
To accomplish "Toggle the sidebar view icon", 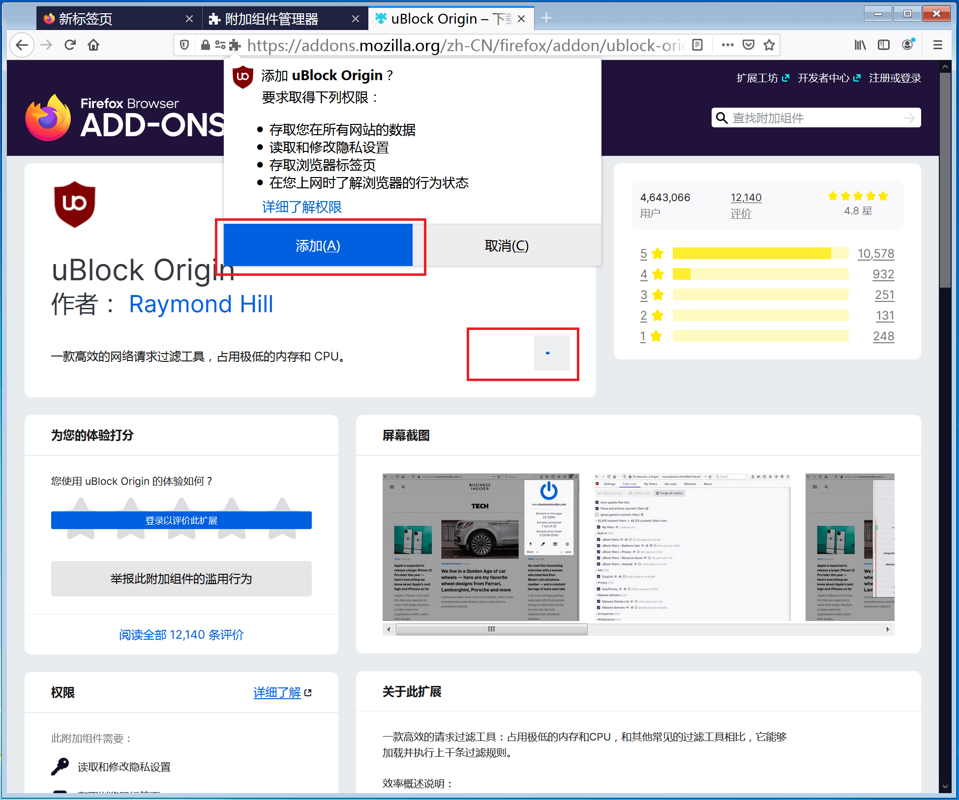I will click(883, 45).
